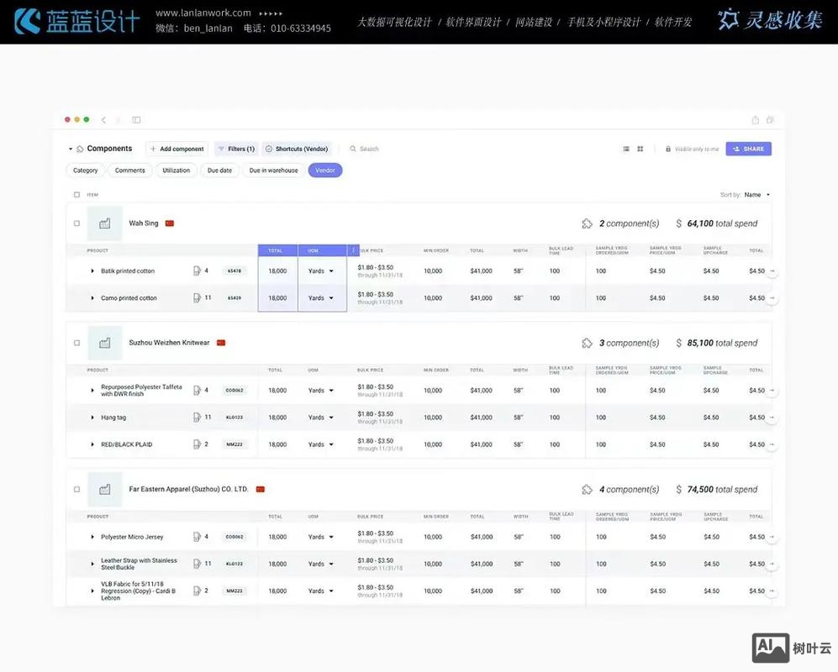Click the lock icon beside Visible only to me
This screenshot has width=838, height=672.
(x=668, y=149)
